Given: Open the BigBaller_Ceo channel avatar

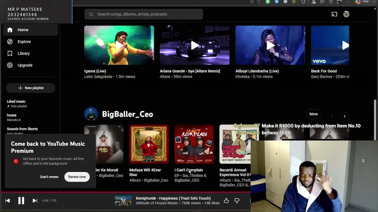Looking at the screenshot, I should (91, 114).
